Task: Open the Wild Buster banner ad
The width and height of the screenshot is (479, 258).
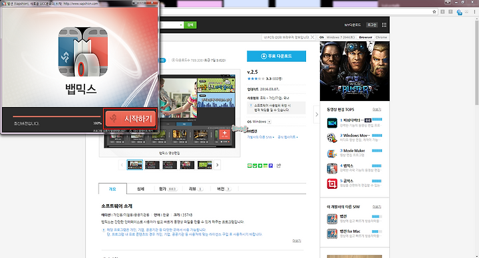Action: click(x=355, y=71)
